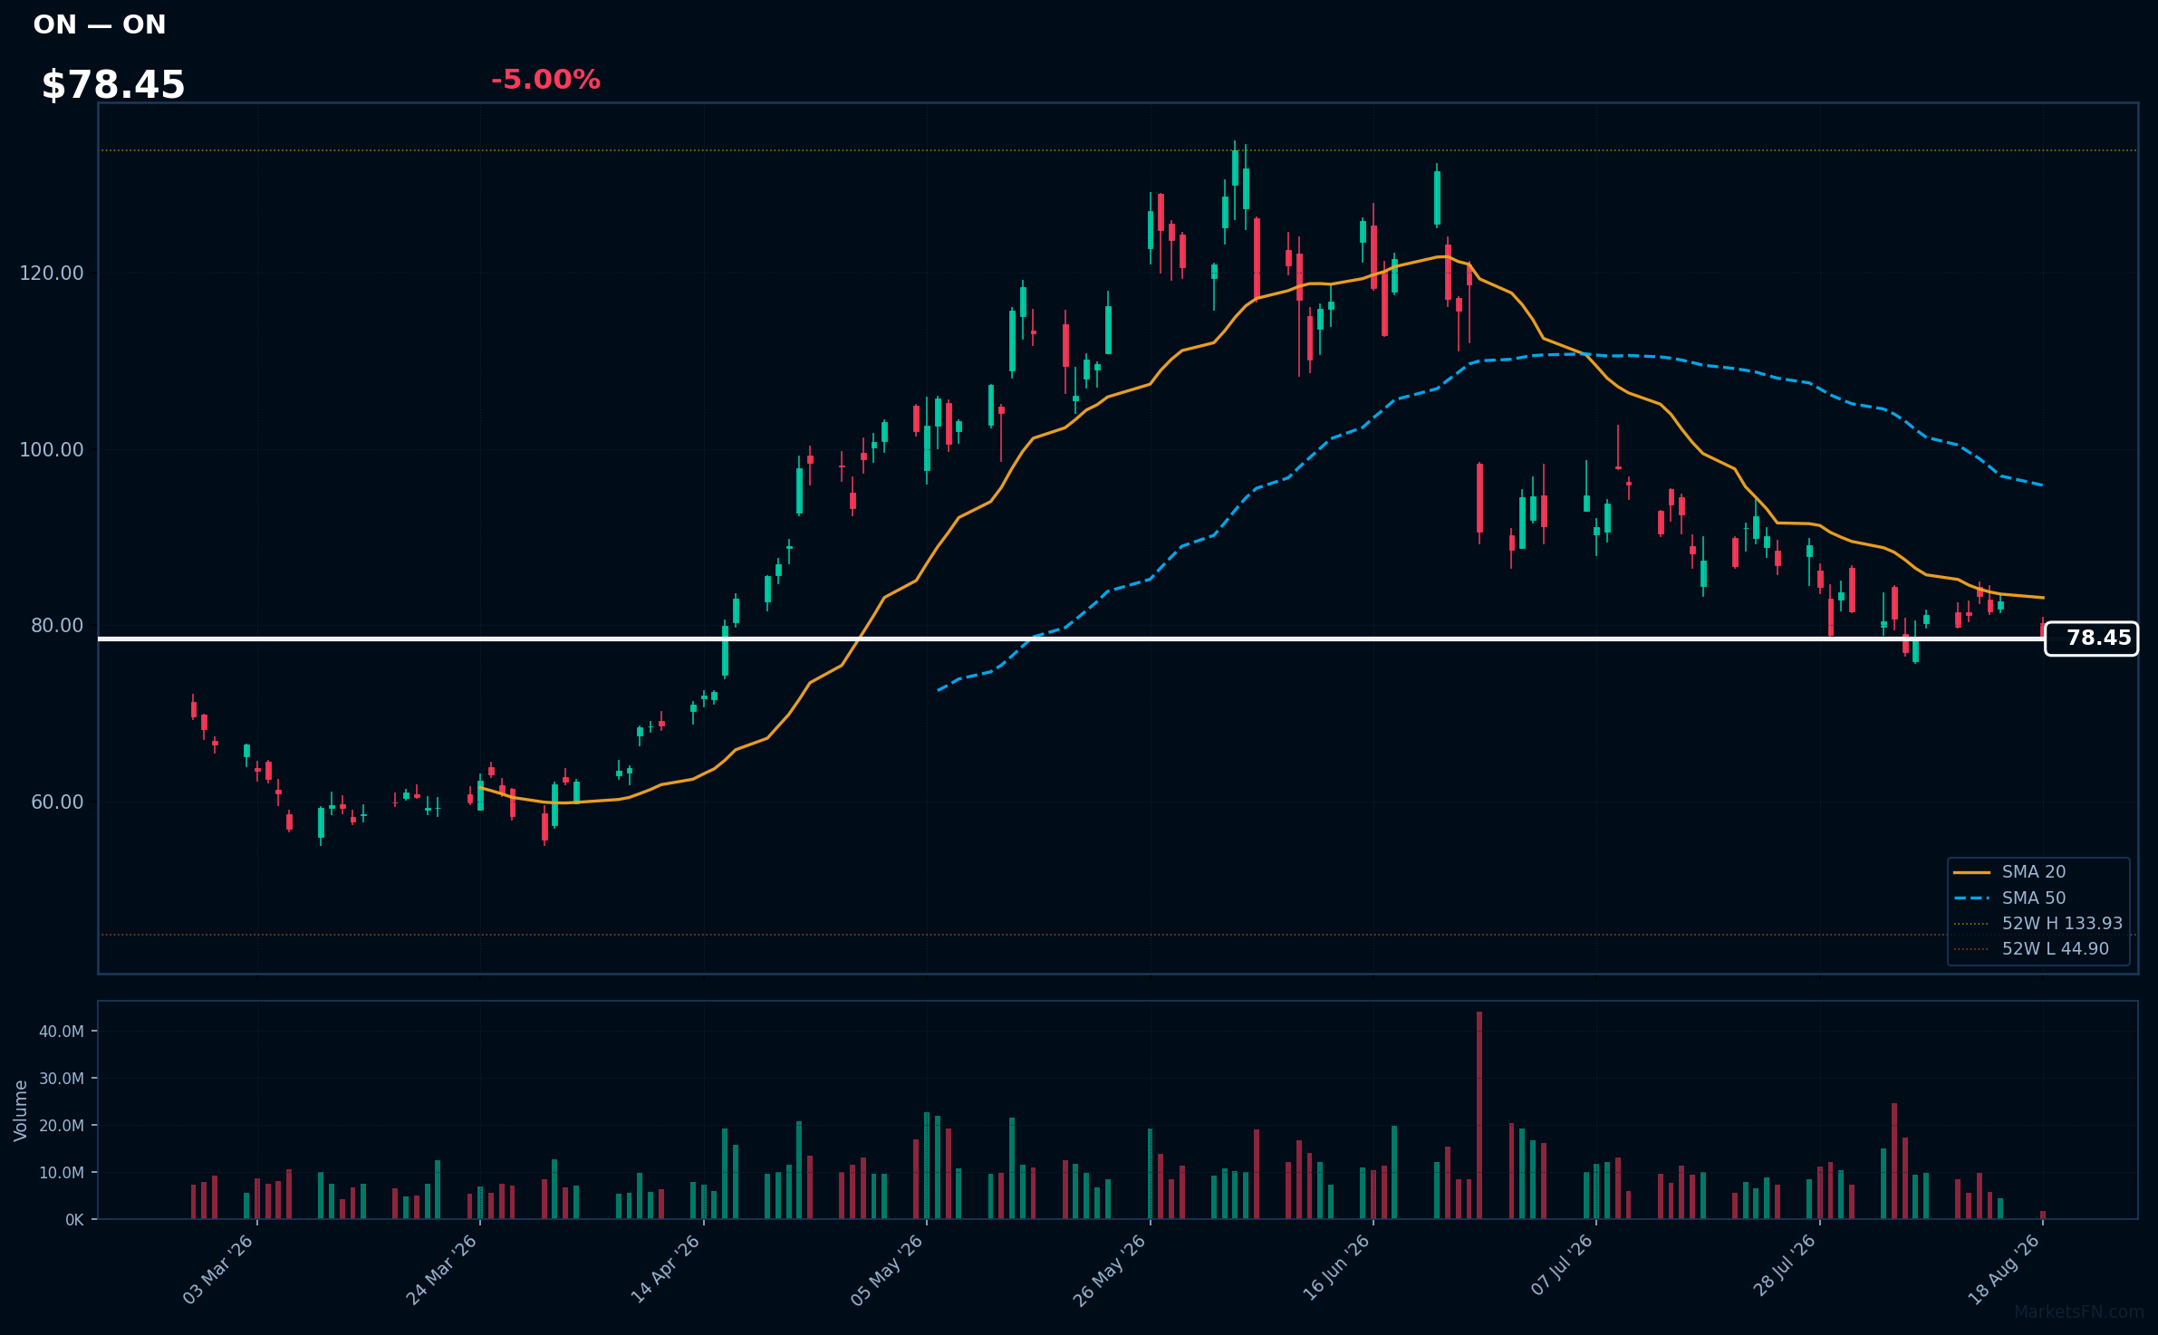The height and width of the screenshot is (1335, 2158).
Task: Click the 30.0M volume axis label
Action: 62,1079
